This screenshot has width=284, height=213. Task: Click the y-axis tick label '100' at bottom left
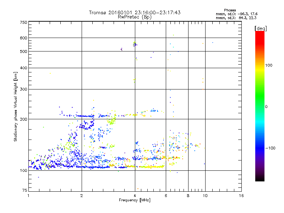coord(23,170)
